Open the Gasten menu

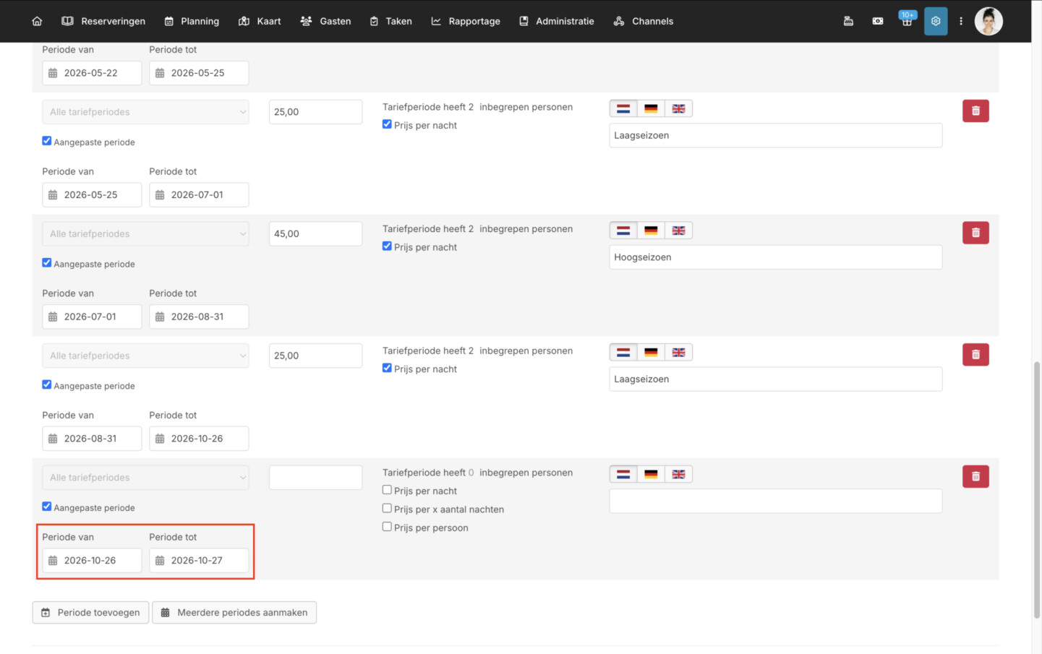click(x=325, y=21)
